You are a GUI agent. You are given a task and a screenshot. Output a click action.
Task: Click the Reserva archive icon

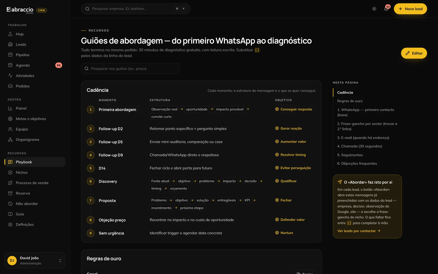coord(10,193)
